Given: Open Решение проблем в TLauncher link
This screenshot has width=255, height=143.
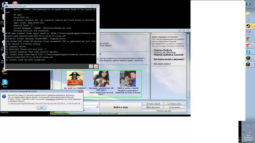Looking at the screenshot, I should (169, 55).
